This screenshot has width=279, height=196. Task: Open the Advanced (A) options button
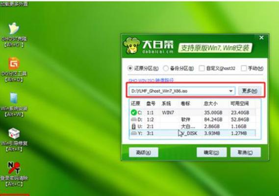tap(143, 152)
